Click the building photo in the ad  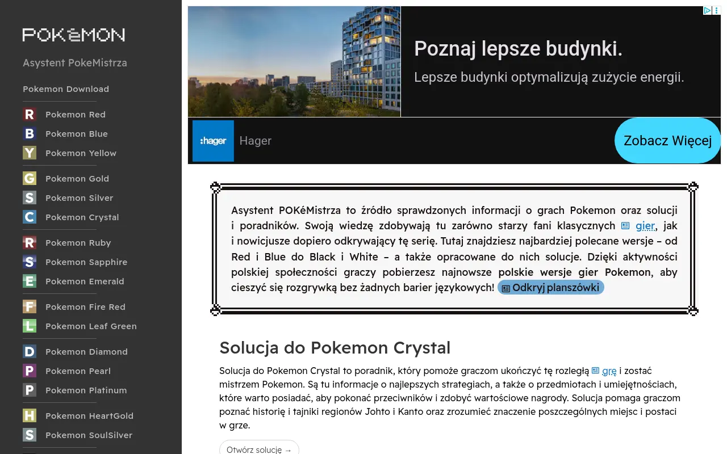click(294, 62)
